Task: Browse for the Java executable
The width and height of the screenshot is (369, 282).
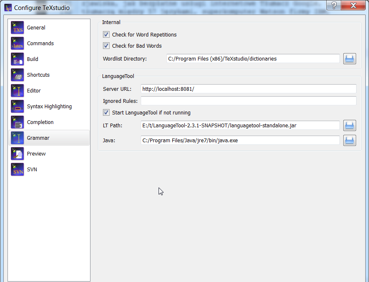Action: [349, 141]
